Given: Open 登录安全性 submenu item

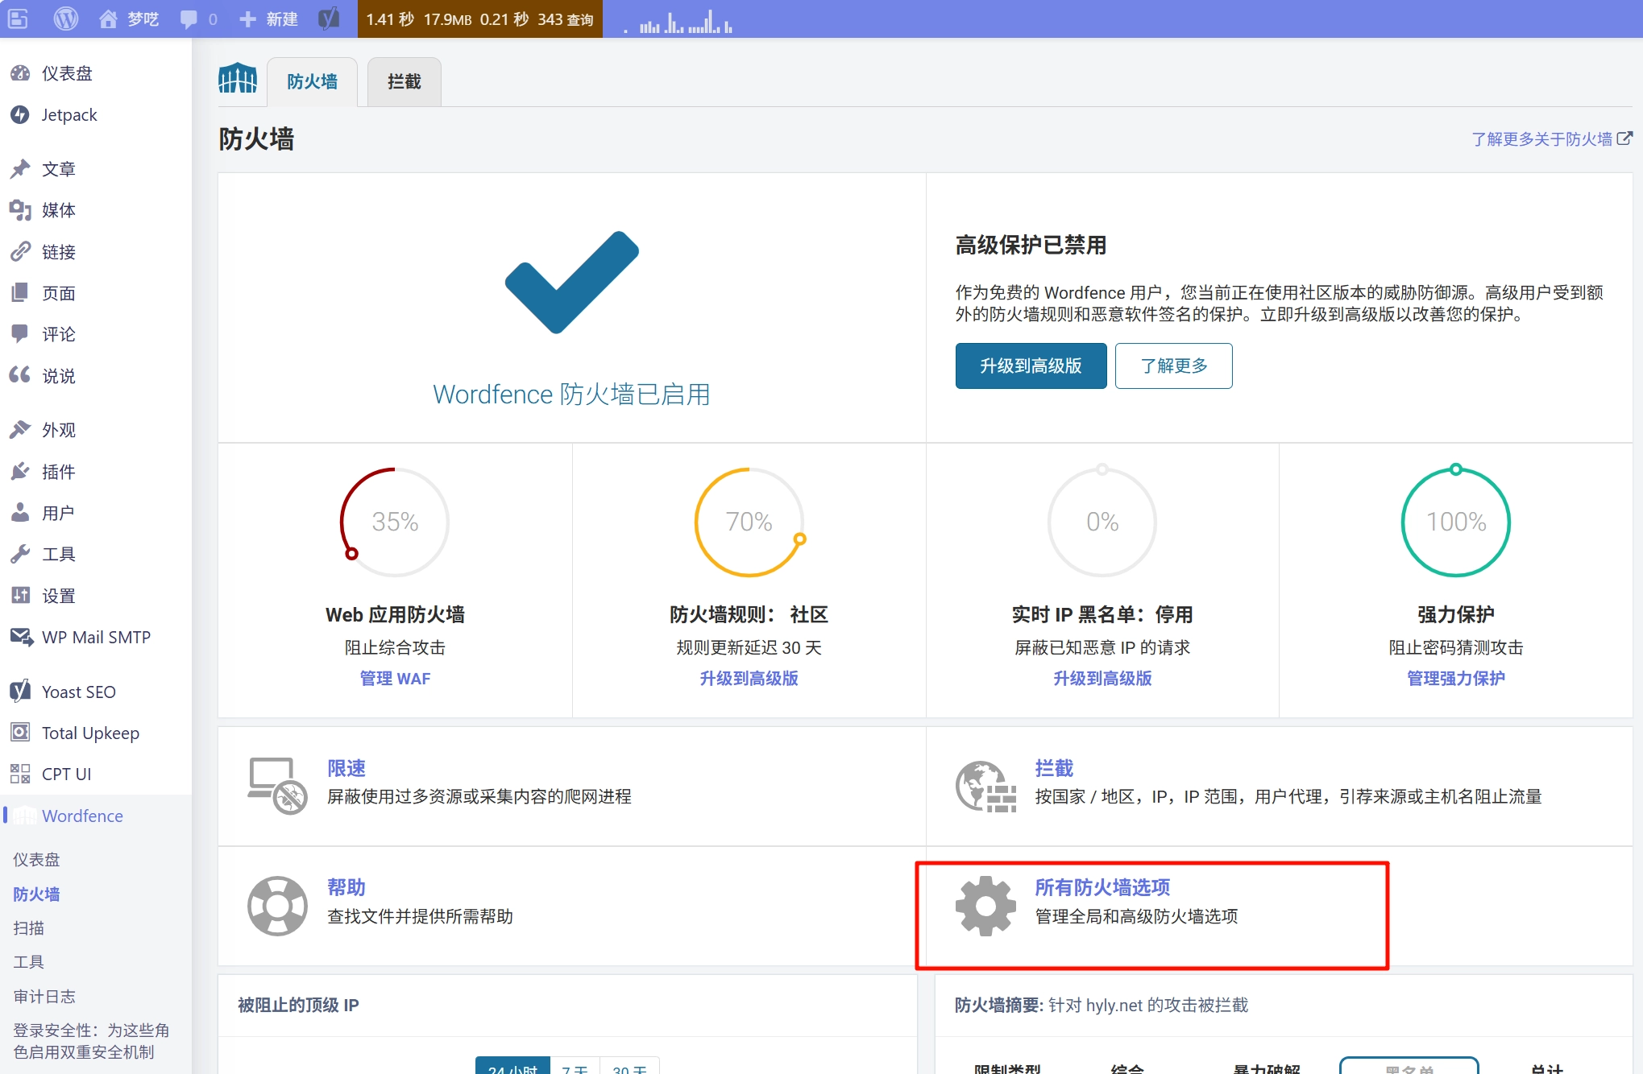Looking at the screenshot, I should coord(91,1041).
